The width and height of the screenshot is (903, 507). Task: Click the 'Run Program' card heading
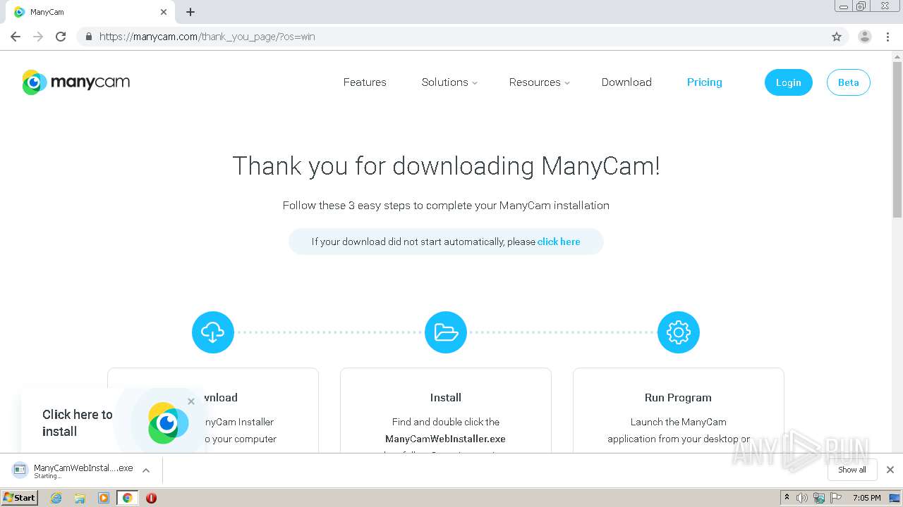pos(678,398)
